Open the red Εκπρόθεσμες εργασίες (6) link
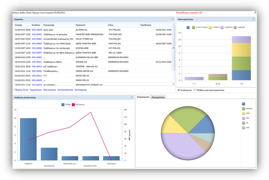The width and height of the screenshot is (269, 180). (x=189, y=13)
